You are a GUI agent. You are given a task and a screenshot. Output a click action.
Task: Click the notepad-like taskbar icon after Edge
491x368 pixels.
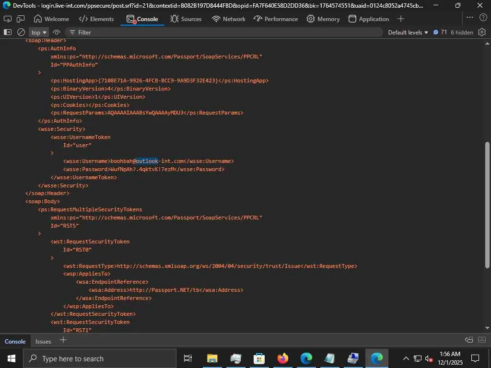click(x=329, y=358)
